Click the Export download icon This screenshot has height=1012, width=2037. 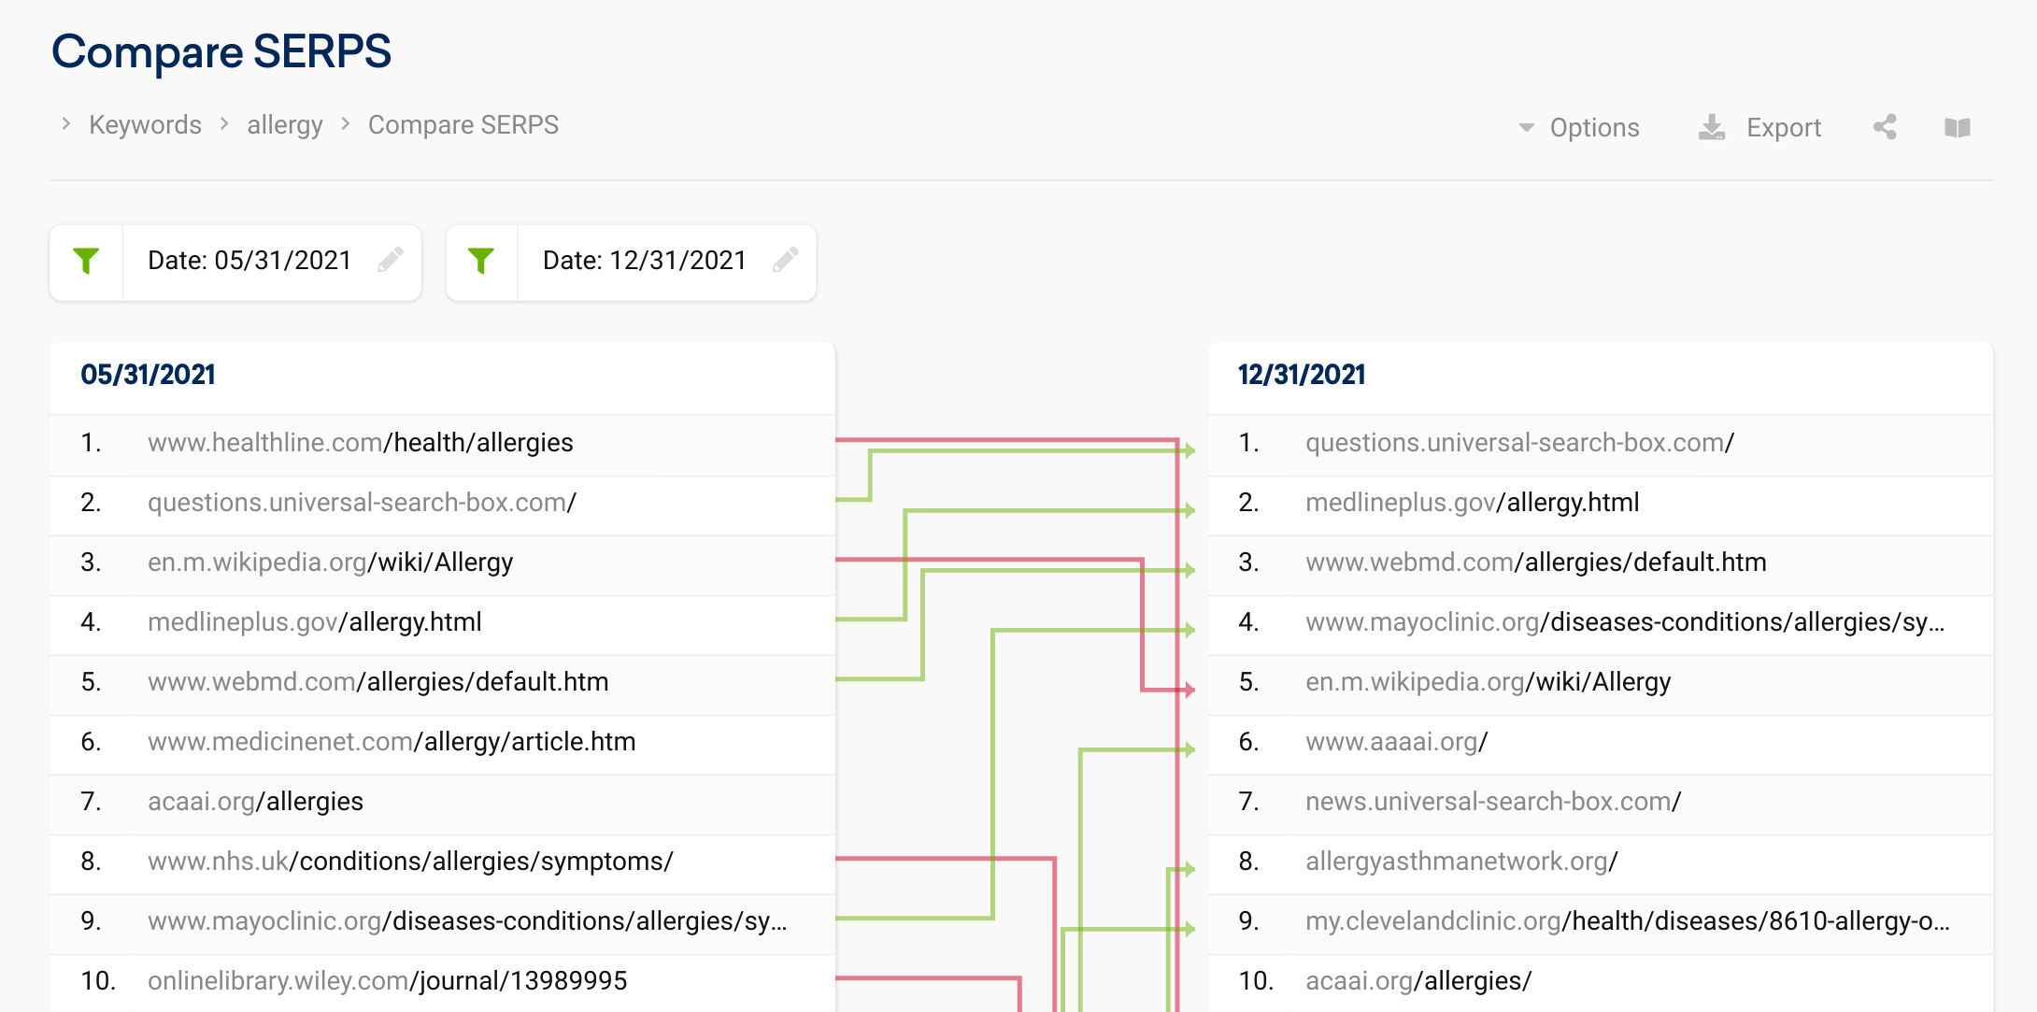tap(1712, 127)
